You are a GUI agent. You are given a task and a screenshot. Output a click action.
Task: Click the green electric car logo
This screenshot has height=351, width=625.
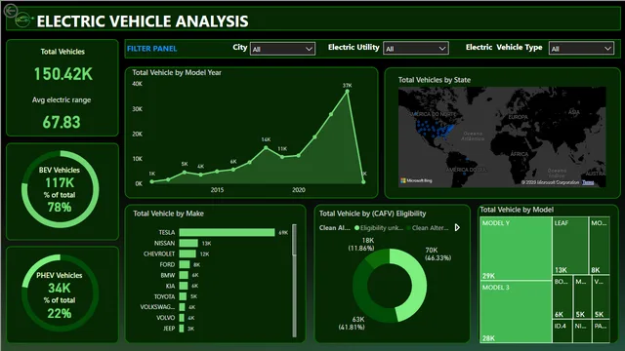(x=23, y=19)
